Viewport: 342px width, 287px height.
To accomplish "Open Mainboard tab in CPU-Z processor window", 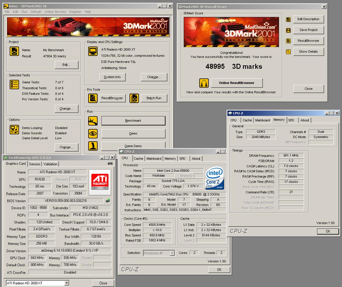I will pyautogui.click(x=154, y=159).
